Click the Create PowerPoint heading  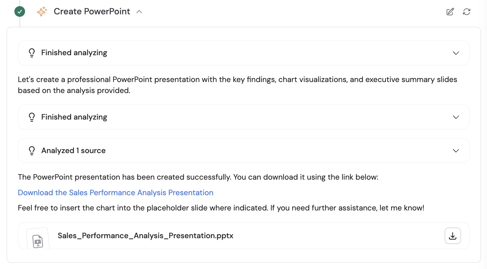click(x=92, y=11)
